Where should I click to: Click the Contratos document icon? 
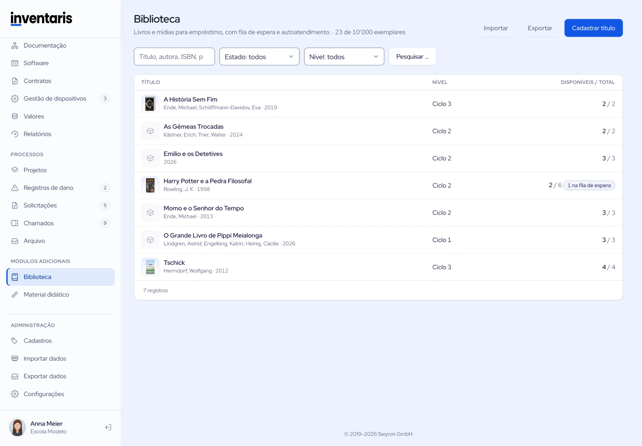pyautogui.click(x=15, y=81)
